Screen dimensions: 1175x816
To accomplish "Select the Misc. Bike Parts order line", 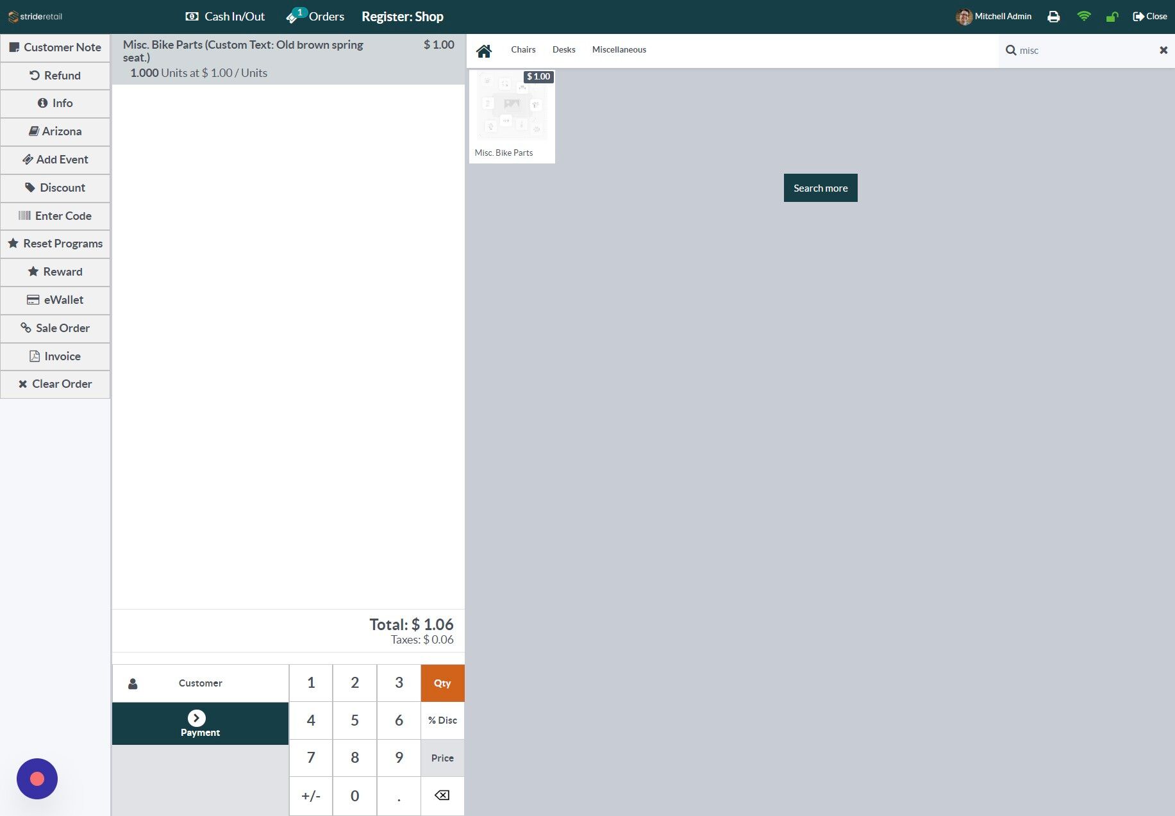I will (288, 59).
